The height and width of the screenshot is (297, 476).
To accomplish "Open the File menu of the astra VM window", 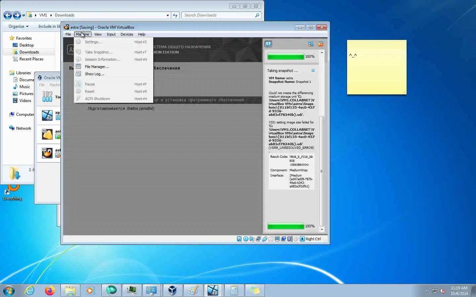I will tap(68, 34).
